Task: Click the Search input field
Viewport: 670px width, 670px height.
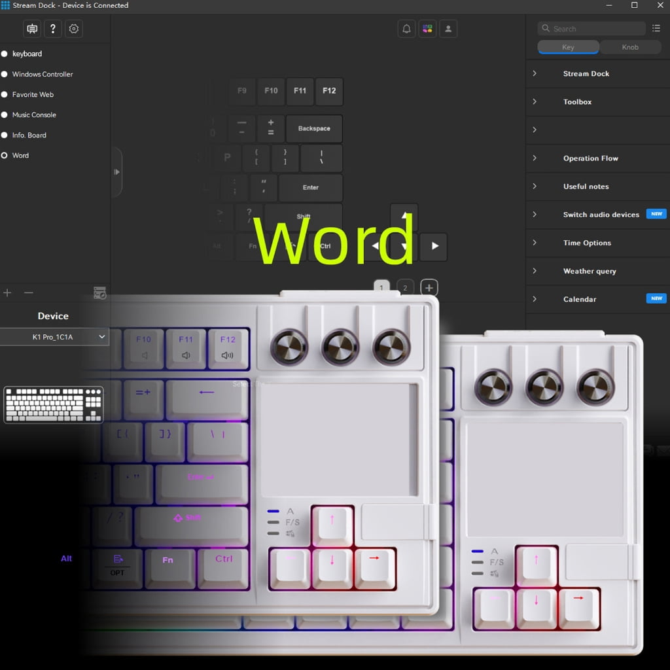Action: tap(591, 29)
